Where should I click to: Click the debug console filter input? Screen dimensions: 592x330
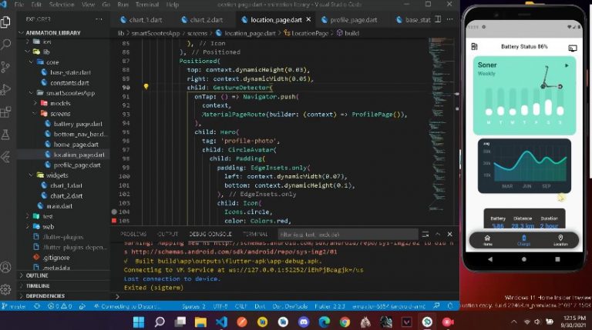(x=348, y=235)
